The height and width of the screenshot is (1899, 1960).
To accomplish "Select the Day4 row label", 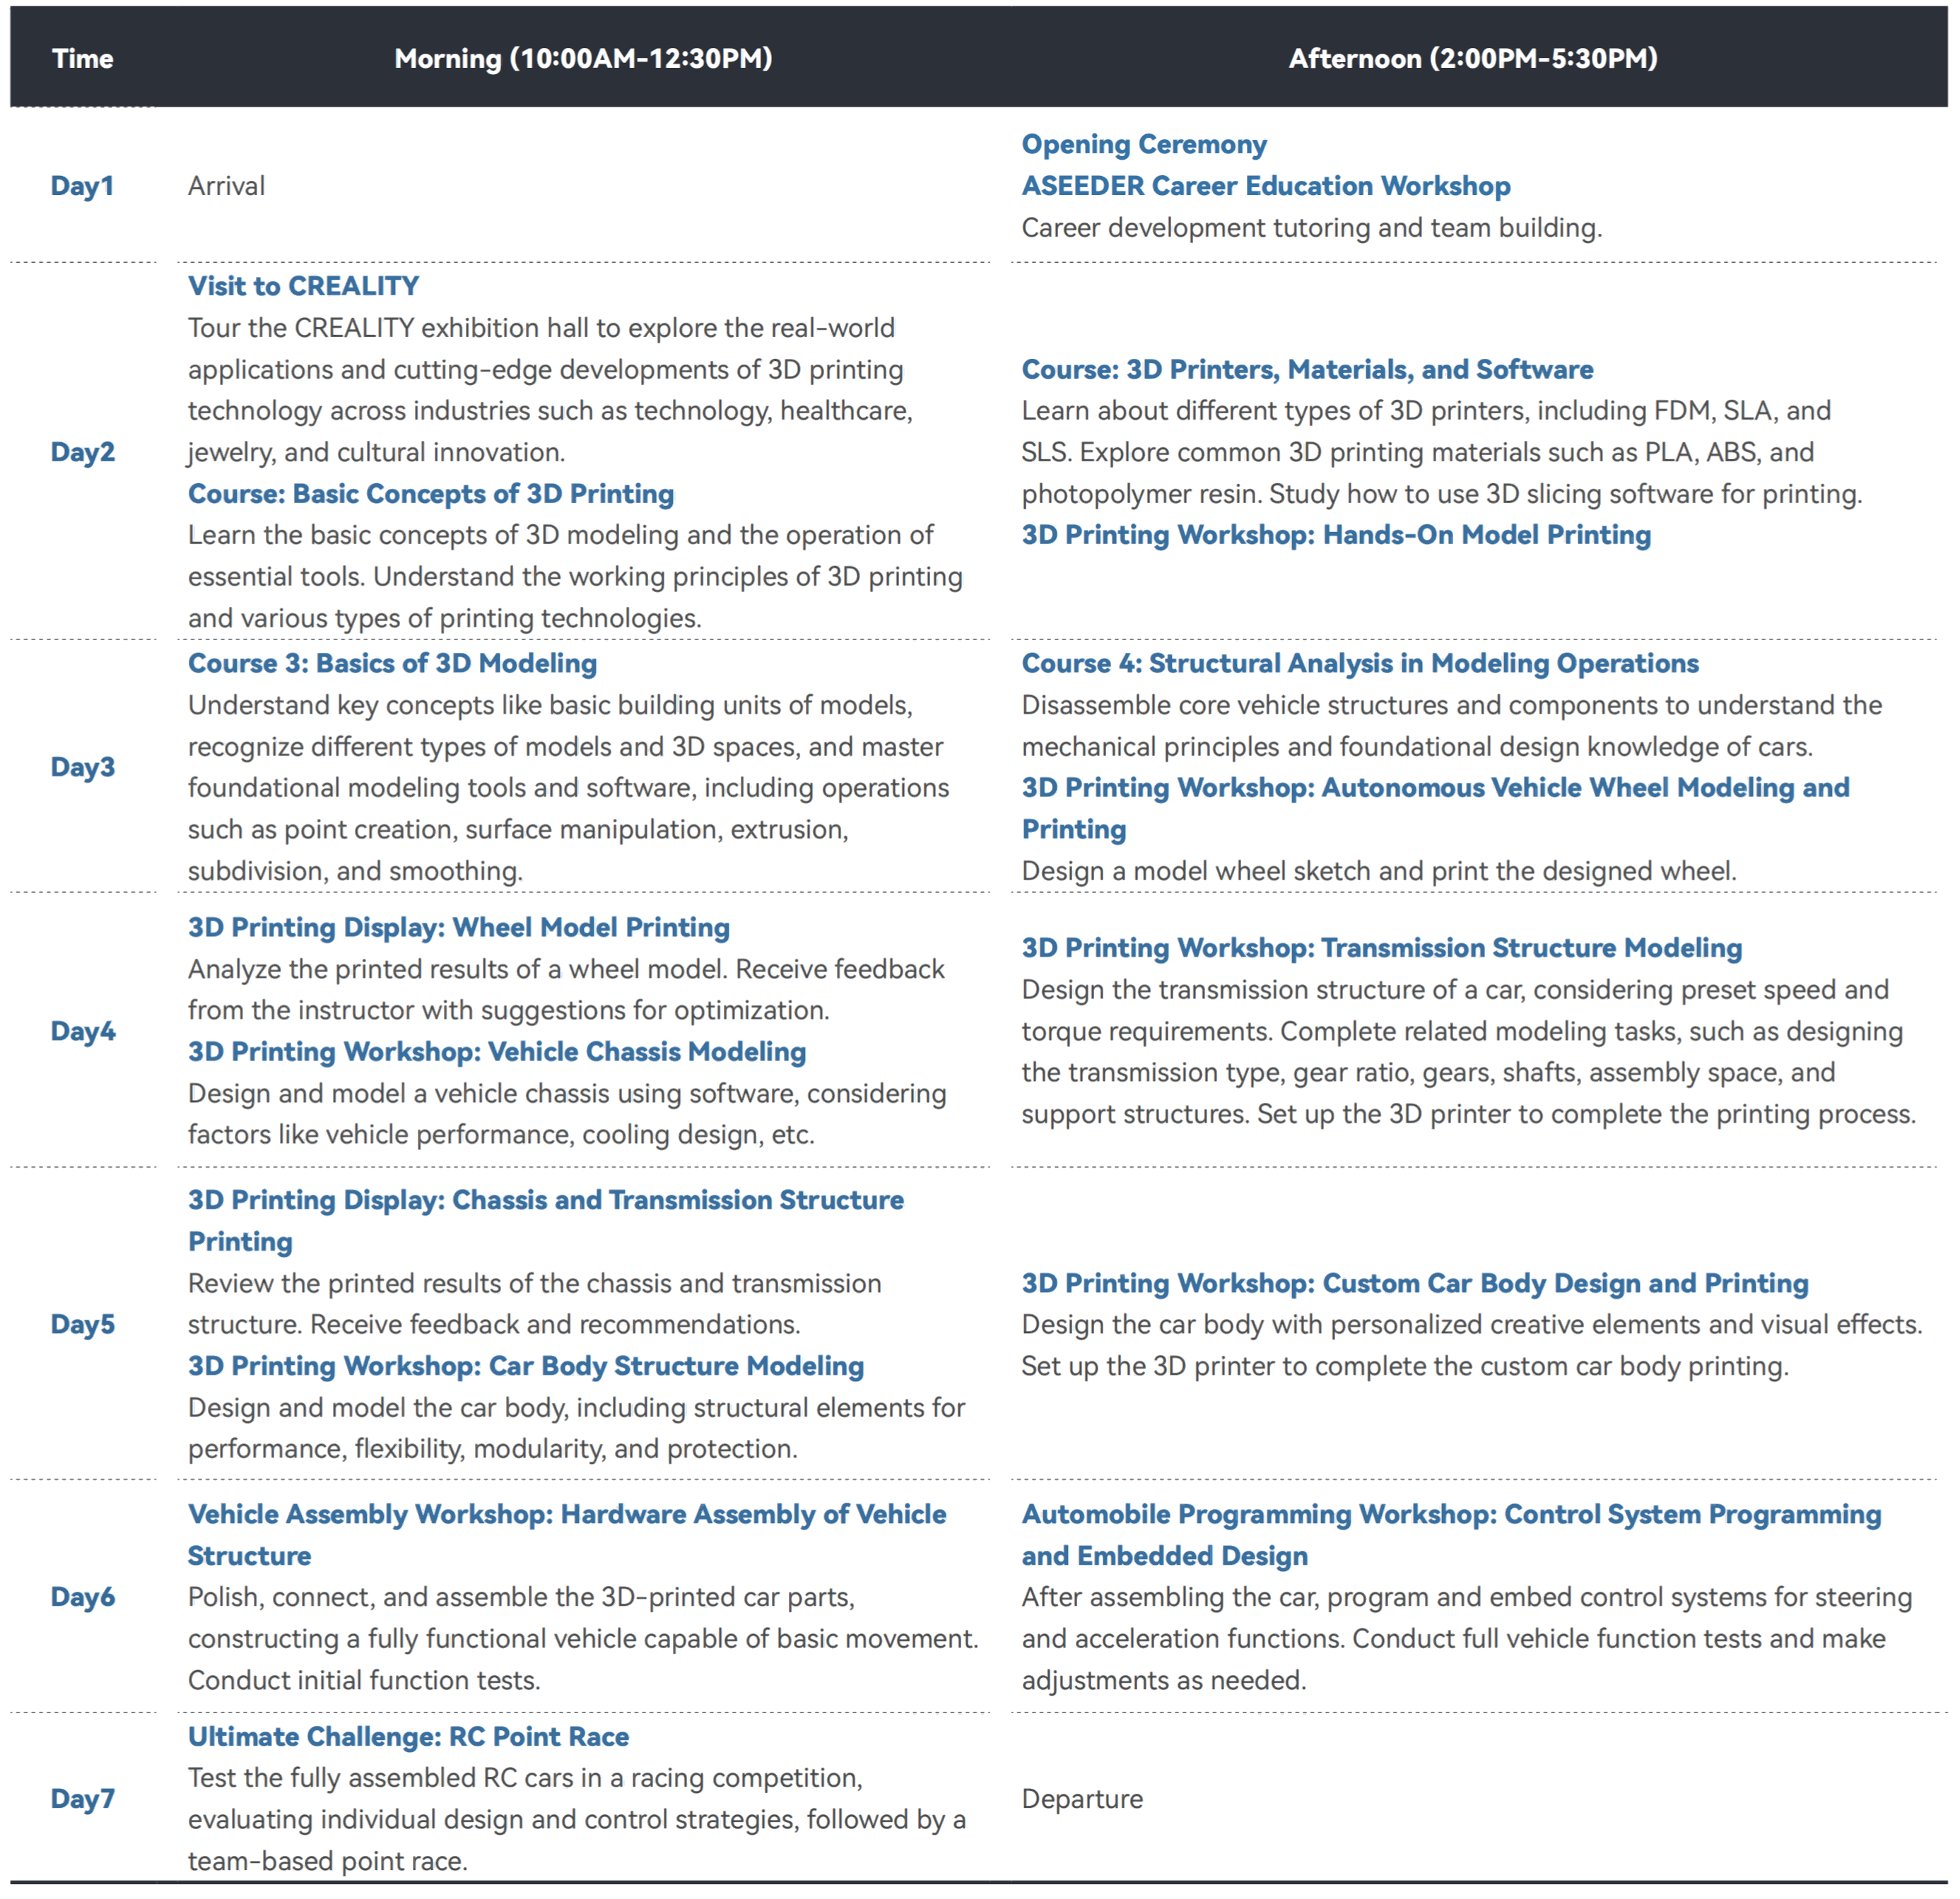I will pos(83,1031).
